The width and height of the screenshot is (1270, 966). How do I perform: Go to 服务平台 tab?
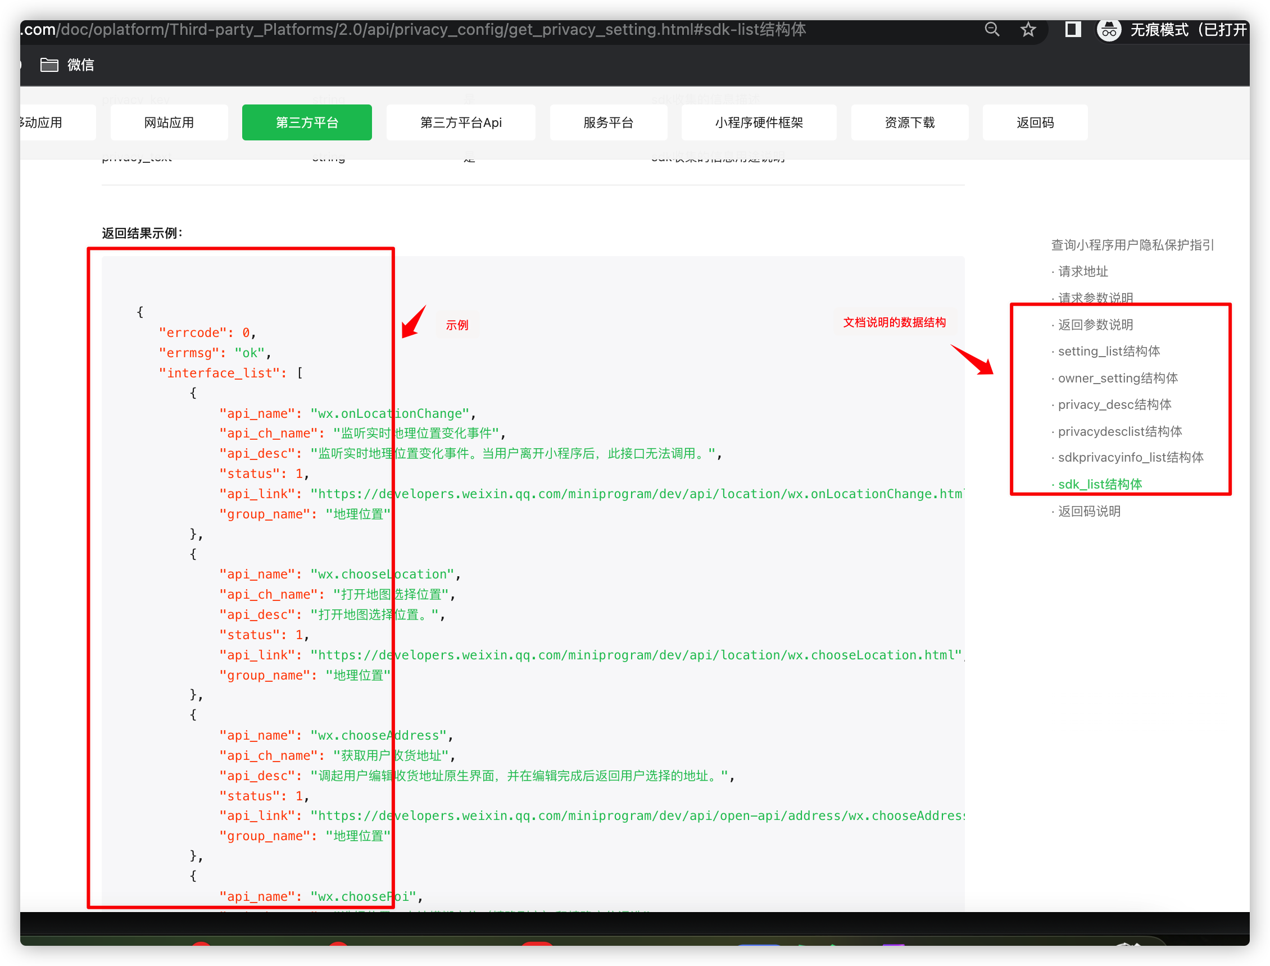tap(608, 122)
